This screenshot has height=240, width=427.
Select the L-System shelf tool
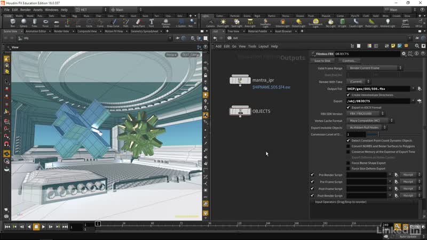(x=180, y=23)
